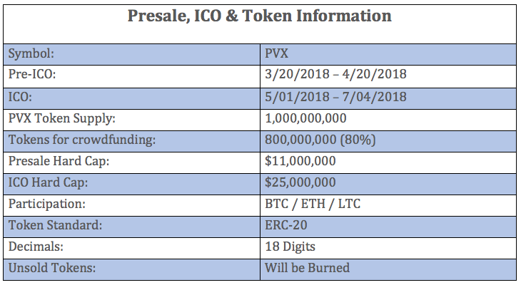Click the PVX symbol value cell
The image size is (521, 285).
[x=278, y=53]
